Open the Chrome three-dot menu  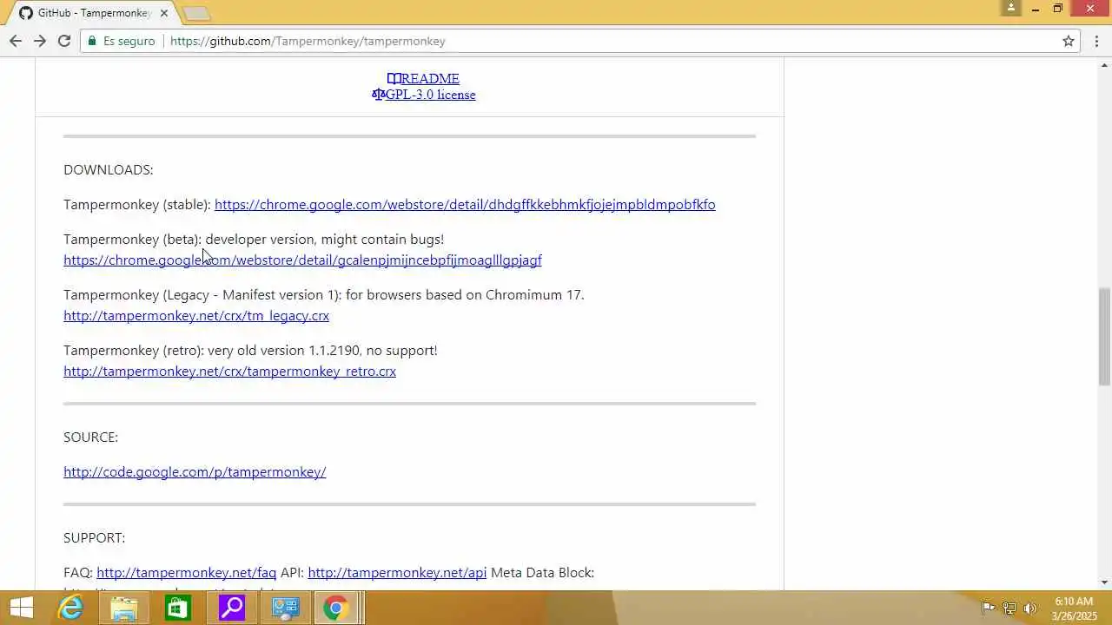1097,41
